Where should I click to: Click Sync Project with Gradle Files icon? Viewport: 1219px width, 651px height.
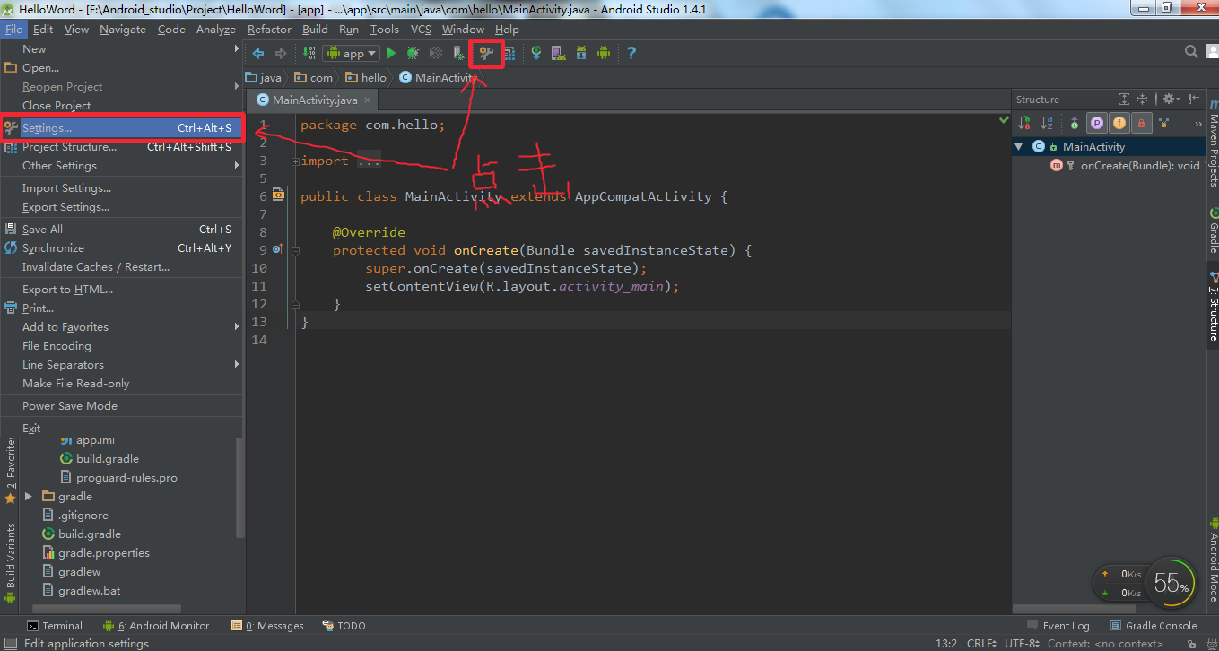point(536,54)
